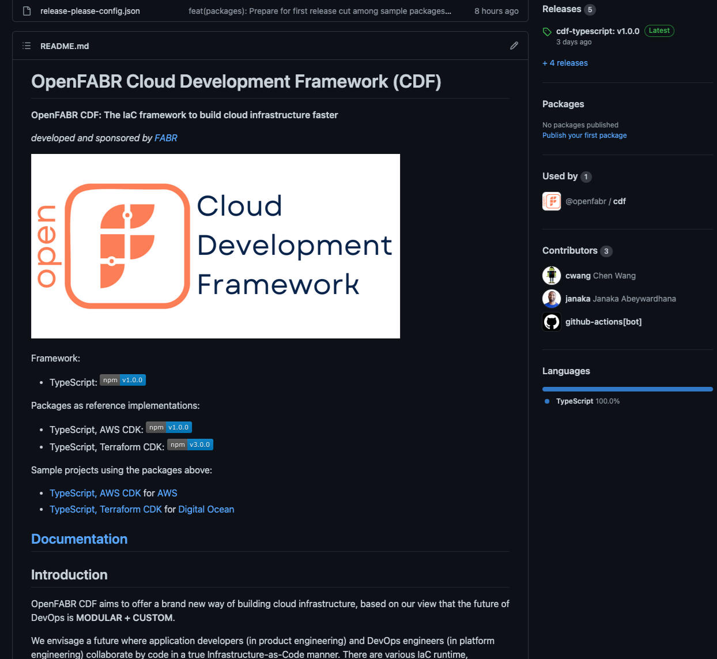Open Packages section heading
This screenshot has width=717, height=659.
563,104
